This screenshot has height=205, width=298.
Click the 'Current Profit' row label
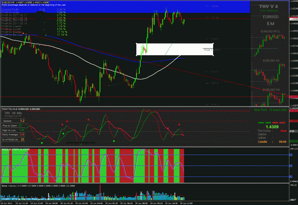click(x=10, y=10)
